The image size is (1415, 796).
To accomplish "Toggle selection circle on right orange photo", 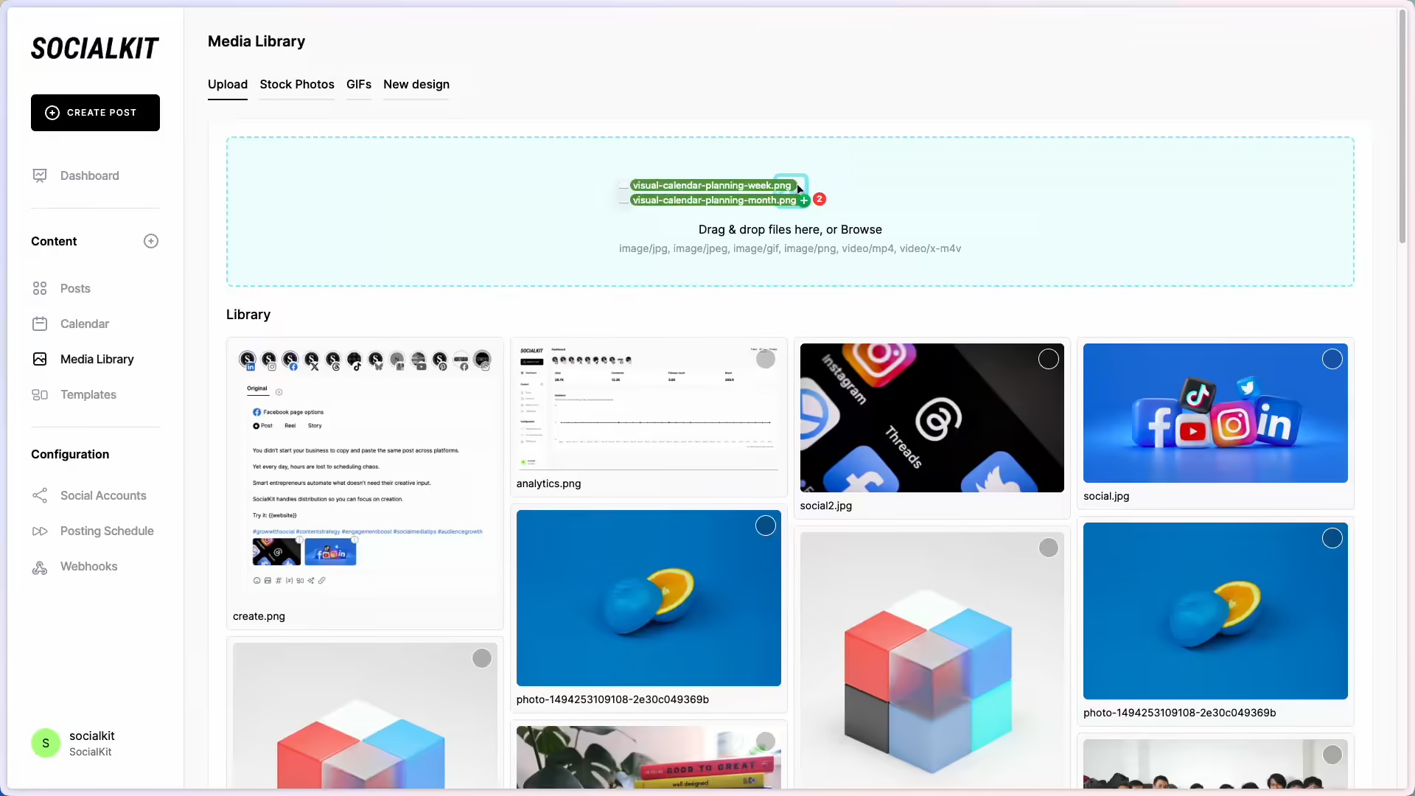I will tap(1332, 538).
